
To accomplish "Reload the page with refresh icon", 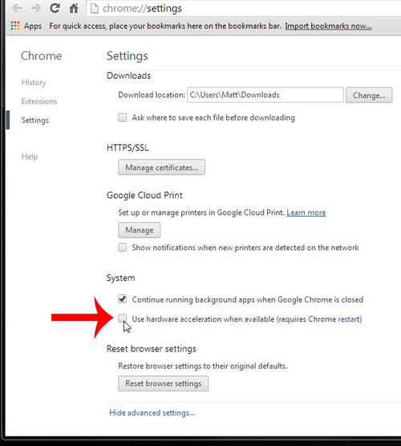I will pos(55,8).
